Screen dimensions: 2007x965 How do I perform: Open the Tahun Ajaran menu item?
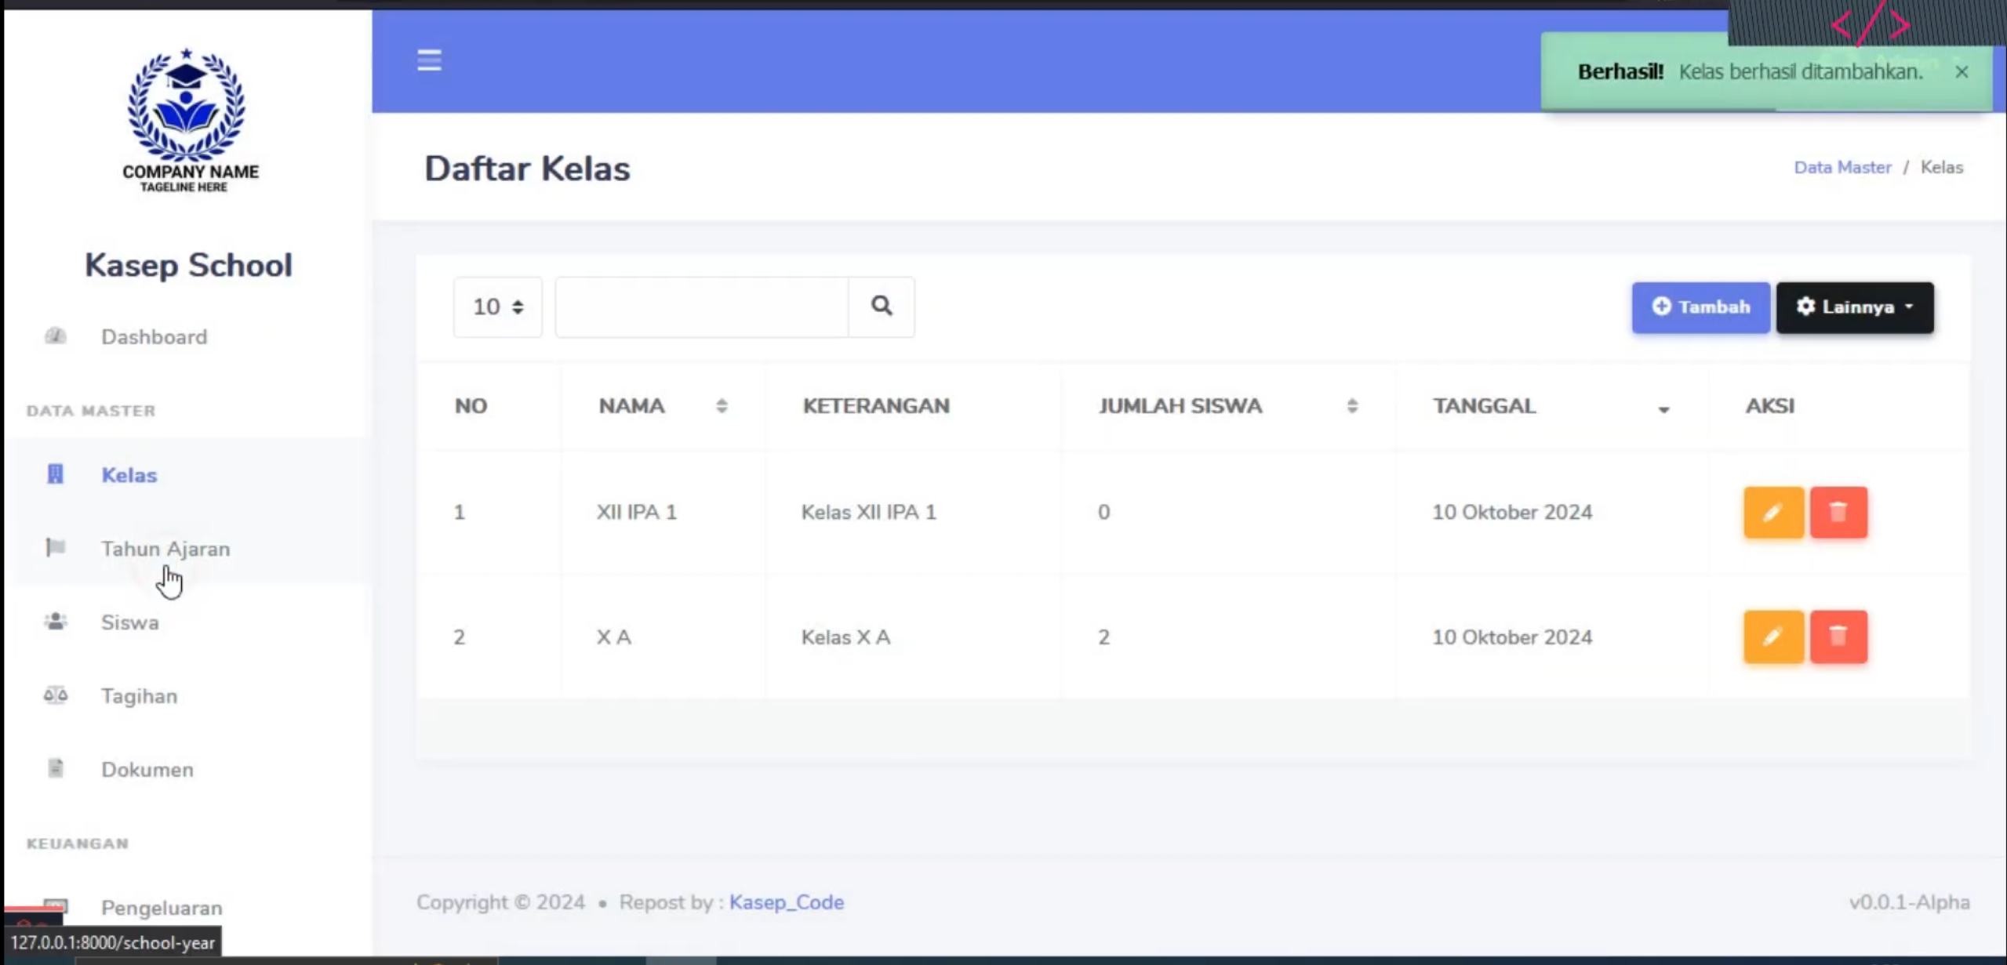[187, 549]
